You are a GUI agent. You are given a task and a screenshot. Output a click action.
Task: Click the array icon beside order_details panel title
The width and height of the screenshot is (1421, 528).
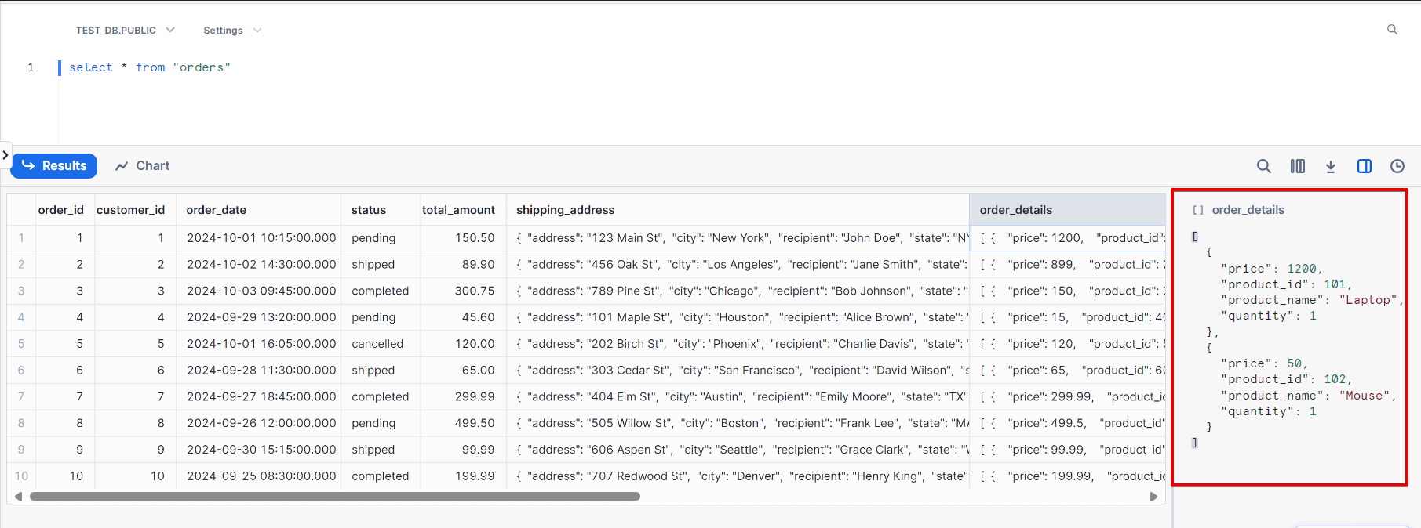[x=1197, y=210]
